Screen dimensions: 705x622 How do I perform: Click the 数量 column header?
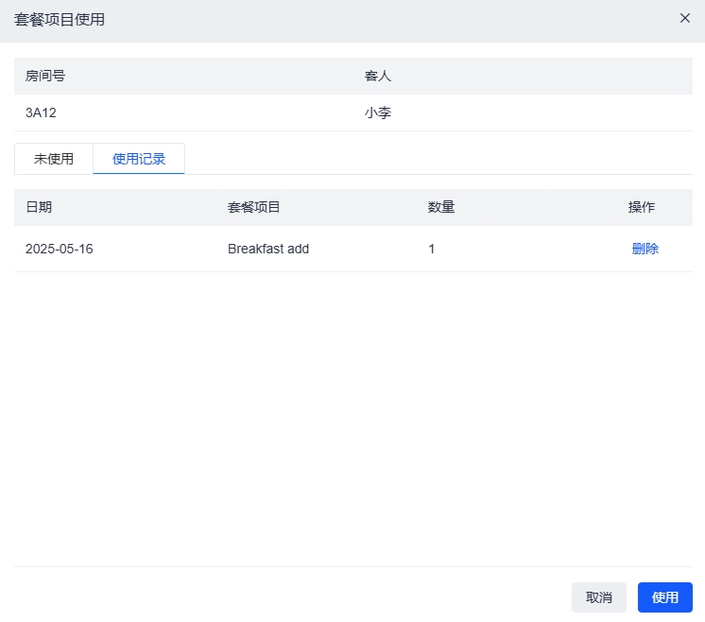click(441, 207)
